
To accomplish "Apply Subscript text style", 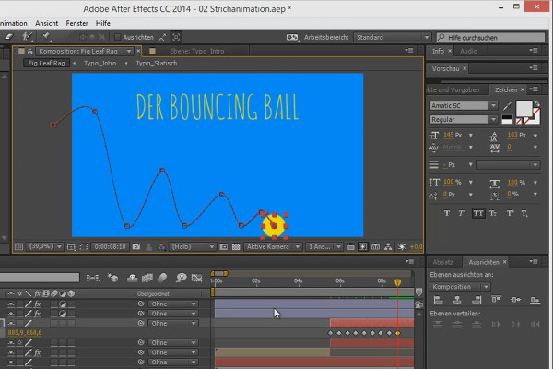I will coord(524,213).
